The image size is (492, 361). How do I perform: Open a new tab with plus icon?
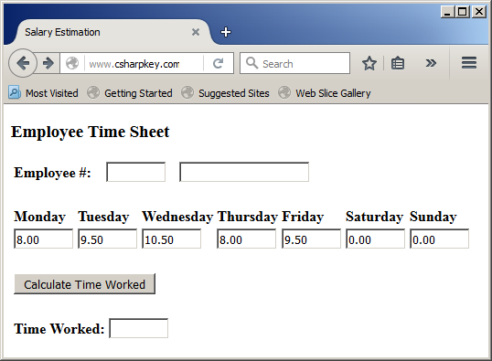click(x=226, y=32)
